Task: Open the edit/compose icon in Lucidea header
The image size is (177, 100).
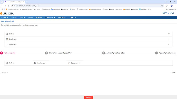Action: (x=164, y=13)
